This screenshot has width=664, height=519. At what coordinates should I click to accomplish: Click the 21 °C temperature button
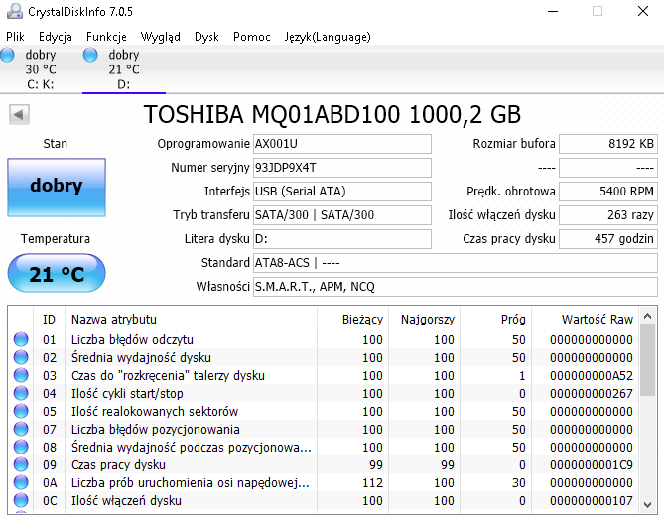coord(57,273)
